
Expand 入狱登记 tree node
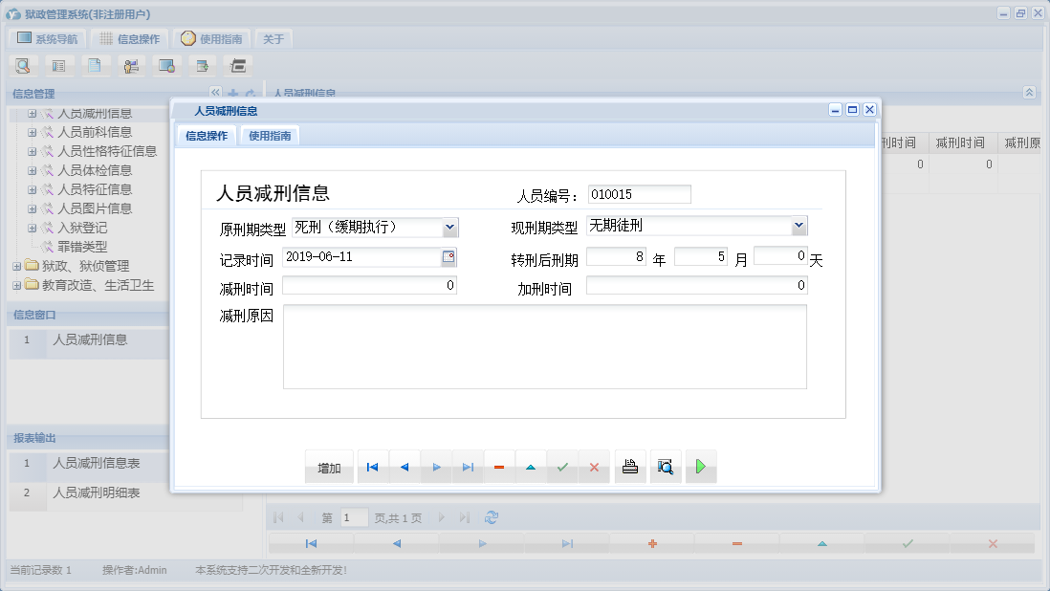32,229
